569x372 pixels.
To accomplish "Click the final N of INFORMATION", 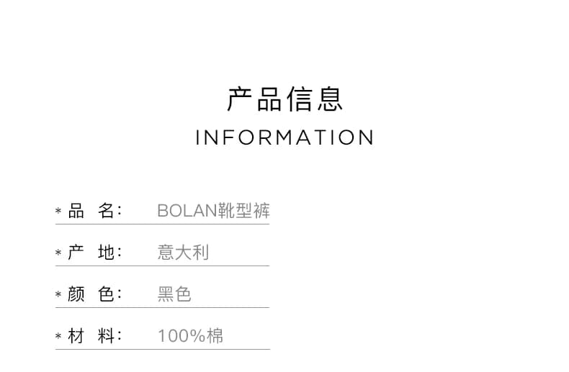I will (367, 137).
